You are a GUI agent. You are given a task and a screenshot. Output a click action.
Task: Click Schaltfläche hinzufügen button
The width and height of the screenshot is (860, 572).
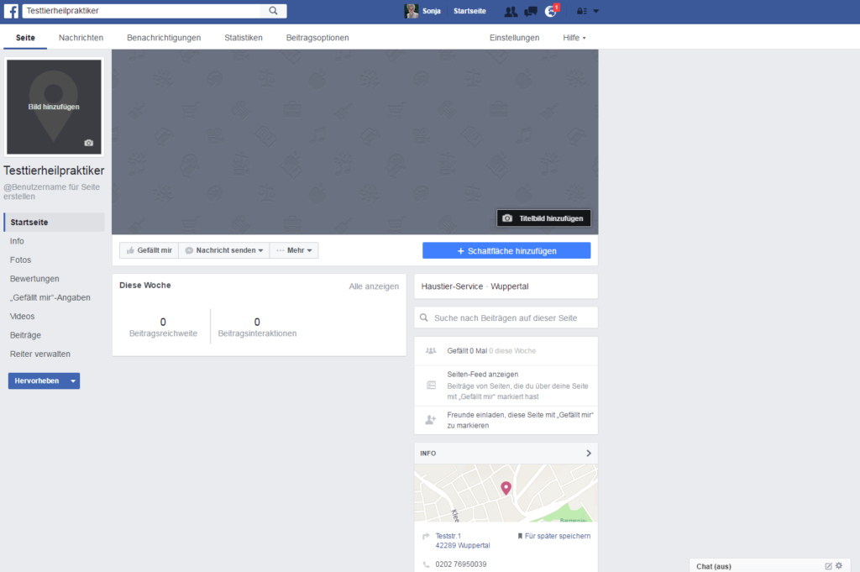tap(506, 250)
